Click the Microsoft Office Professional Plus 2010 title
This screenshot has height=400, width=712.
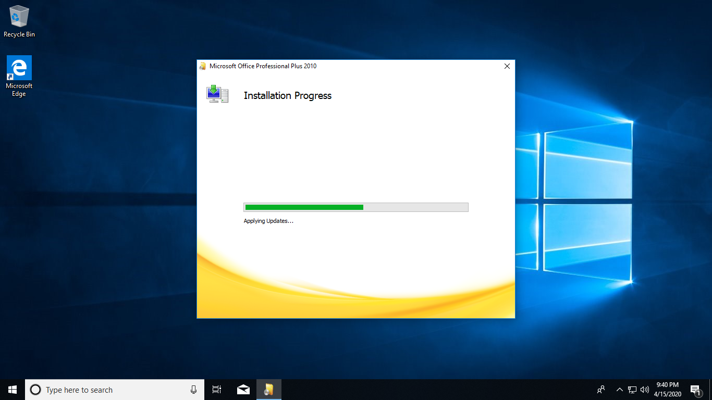pyautogui.click(x=263, y=66)
